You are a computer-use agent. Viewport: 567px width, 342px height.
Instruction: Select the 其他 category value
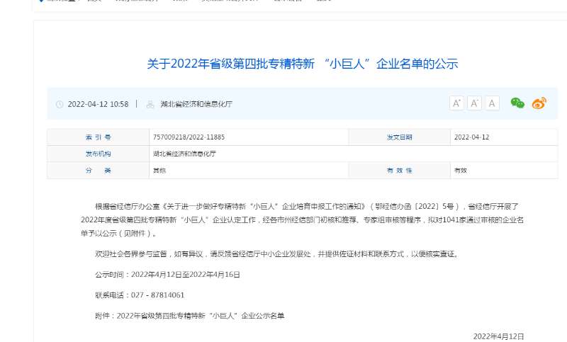pos(159,171)
